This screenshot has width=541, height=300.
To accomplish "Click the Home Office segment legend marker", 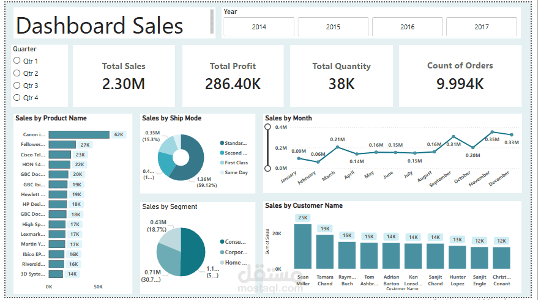I will (222, 263).
